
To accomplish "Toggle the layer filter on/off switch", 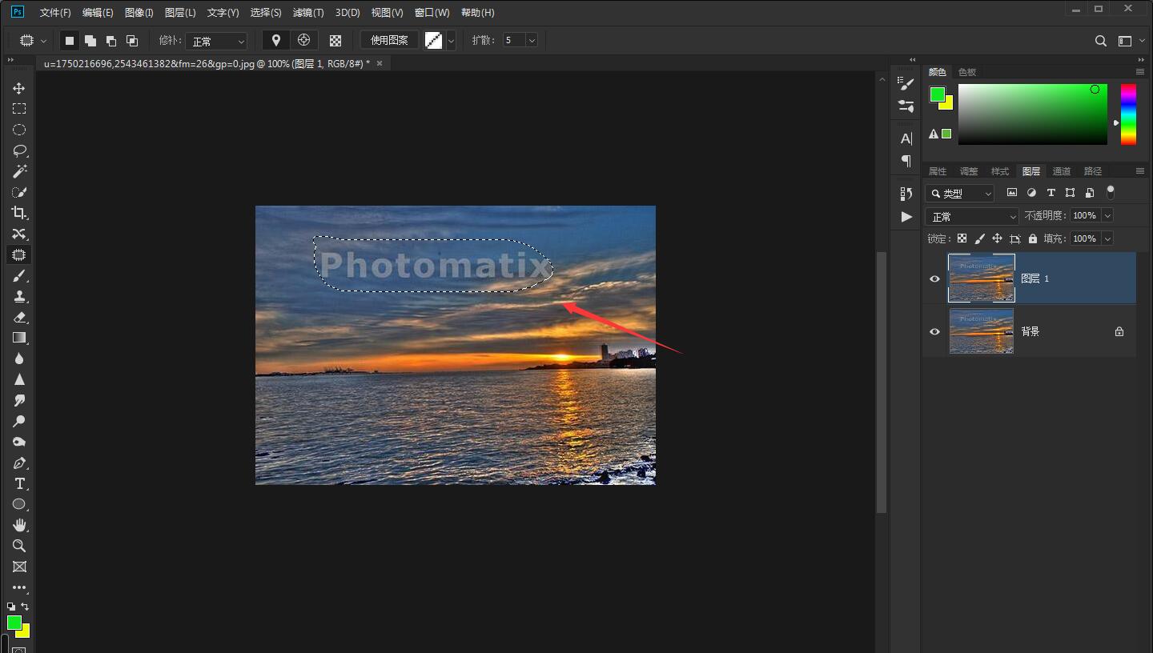I will pos(1110,192).
